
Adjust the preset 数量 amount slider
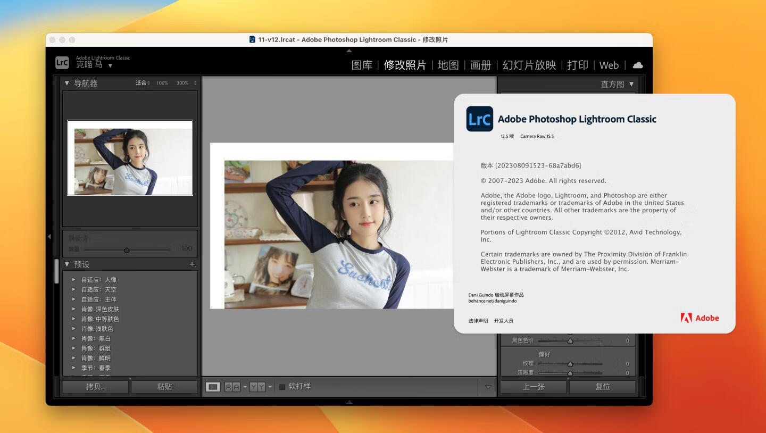click(x=127, y=249)
